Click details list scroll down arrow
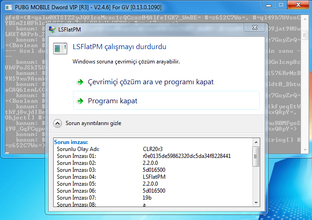 pos(256,203)
